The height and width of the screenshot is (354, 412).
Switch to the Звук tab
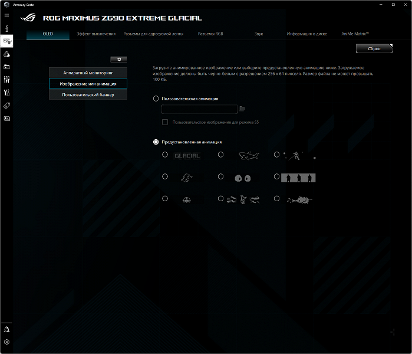click(259, 34)
